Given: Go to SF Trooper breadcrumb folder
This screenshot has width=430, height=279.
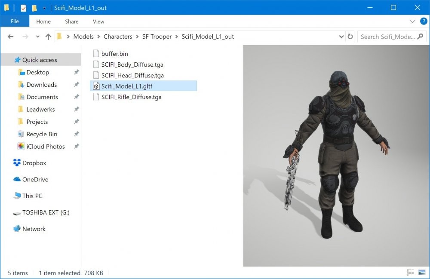Looking at the screenshot, I should 157,37.
